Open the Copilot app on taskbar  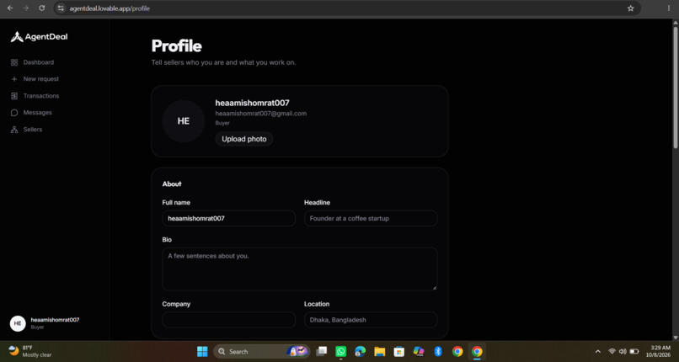(419, 351)
